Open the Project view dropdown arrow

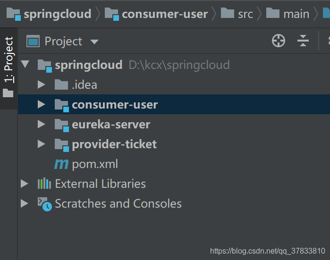pos(94,42)
